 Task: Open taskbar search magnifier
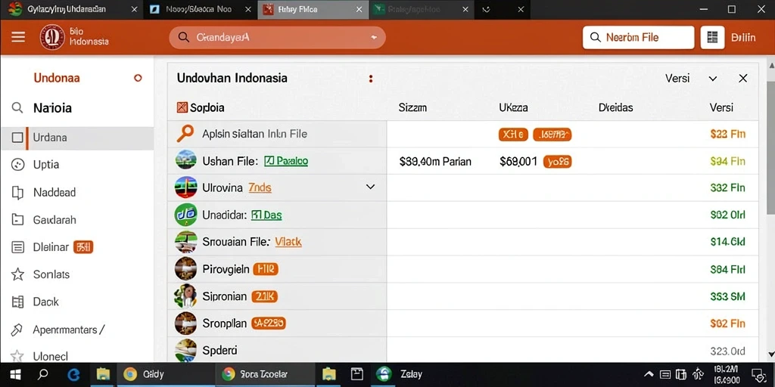coord(43,375)
